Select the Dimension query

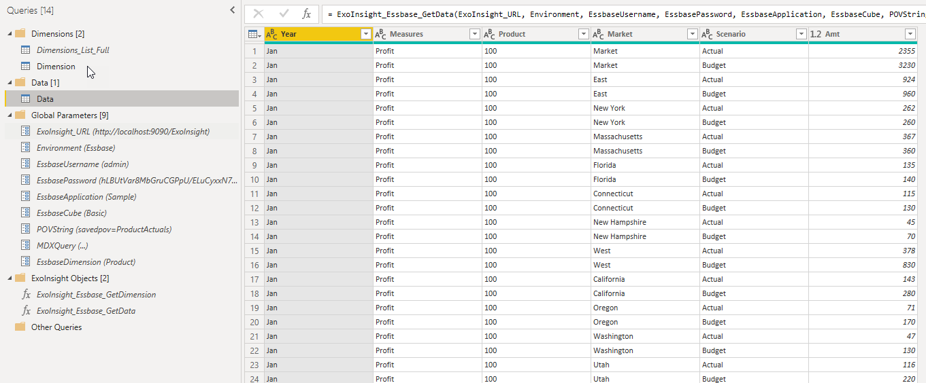pos(56,66)
